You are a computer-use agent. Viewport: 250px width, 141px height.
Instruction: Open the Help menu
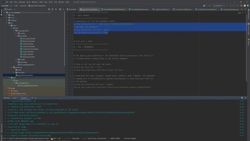click(68, 2)
